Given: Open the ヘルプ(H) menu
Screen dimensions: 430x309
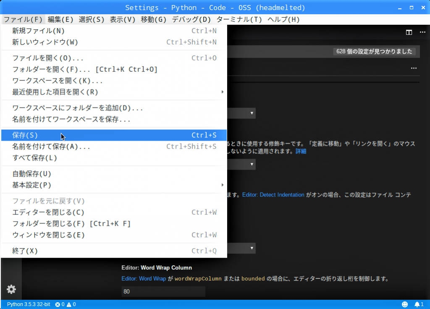Looking at the screenshot, I should click(x=283, y=19).
